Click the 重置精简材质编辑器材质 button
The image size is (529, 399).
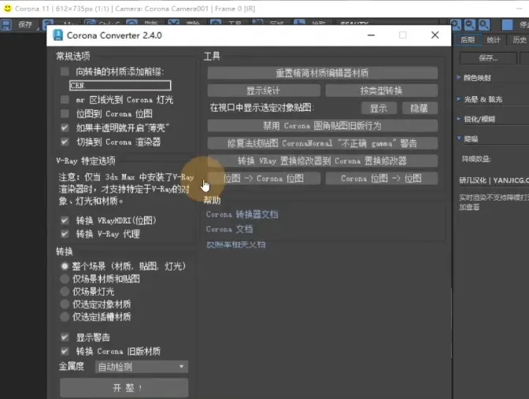click(x=323, y=73)
